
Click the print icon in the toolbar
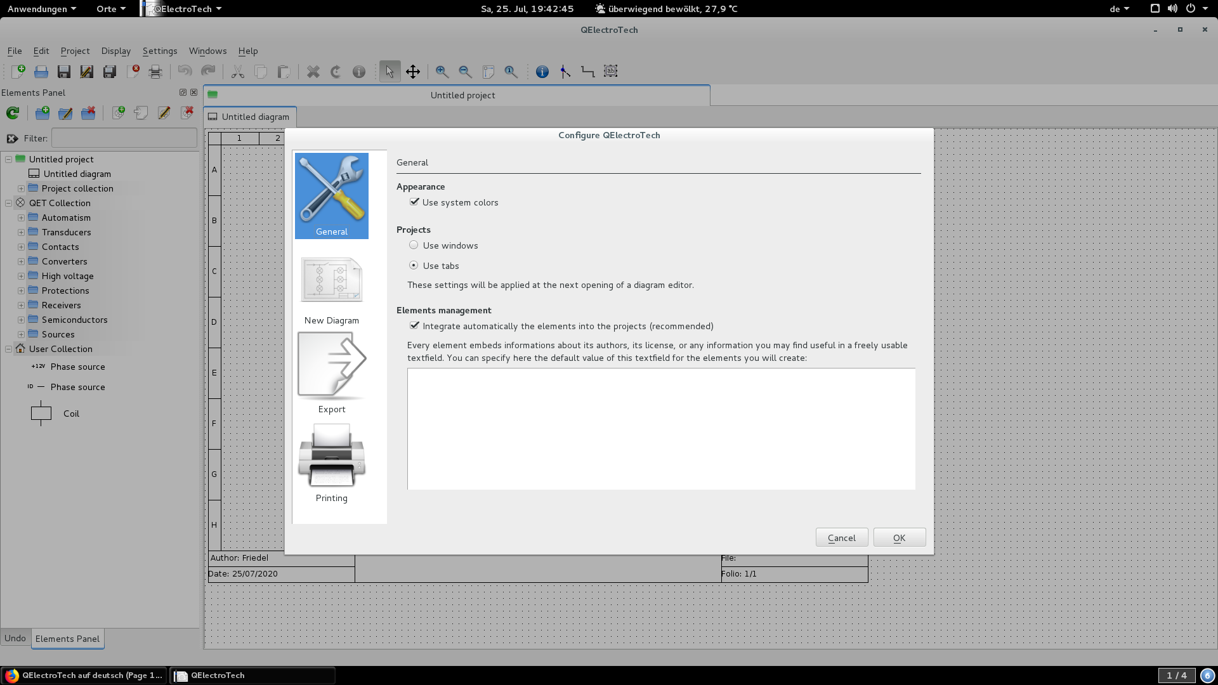[x=155, y=72]
